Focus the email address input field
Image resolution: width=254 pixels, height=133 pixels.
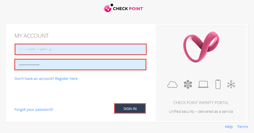point(80,49)
